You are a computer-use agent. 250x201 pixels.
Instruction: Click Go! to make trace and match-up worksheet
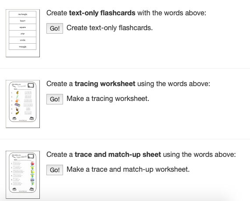[55, 170]
